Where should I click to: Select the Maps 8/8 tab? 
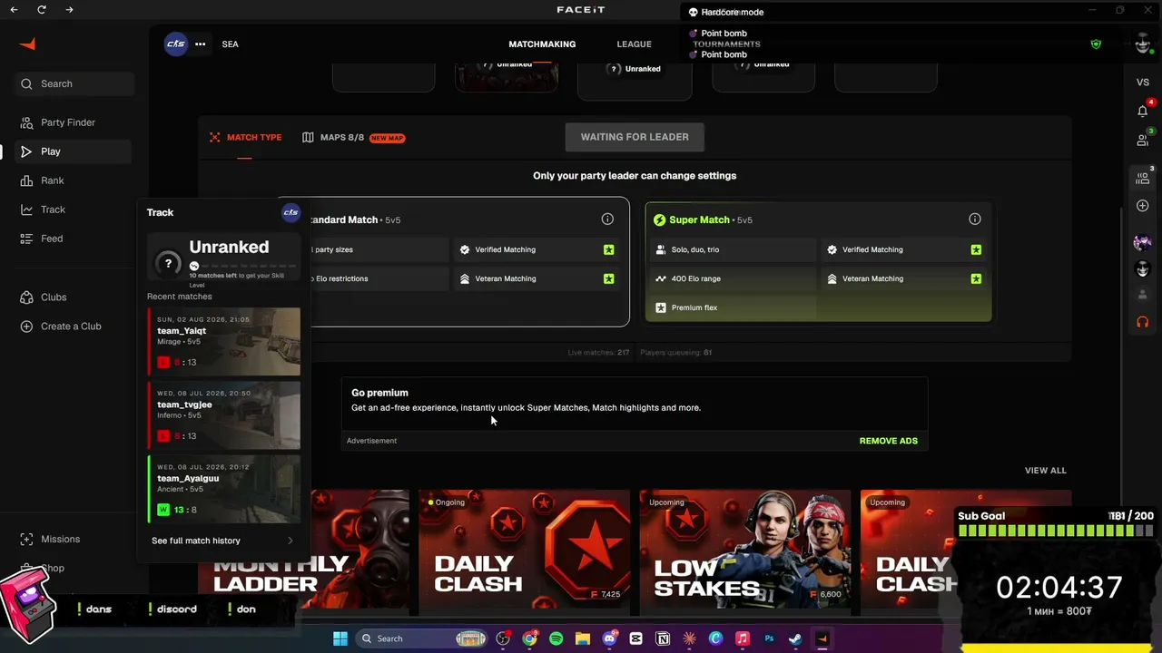coord(353,137)
